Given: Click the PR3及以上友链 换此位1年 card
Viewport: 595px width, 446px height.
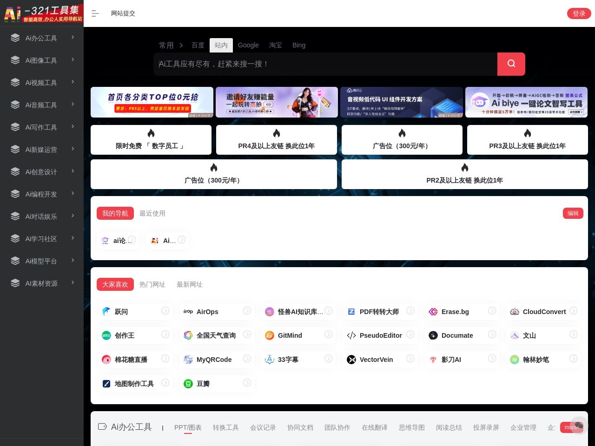Looking at the screenshot, I should [x=528, y=140].
